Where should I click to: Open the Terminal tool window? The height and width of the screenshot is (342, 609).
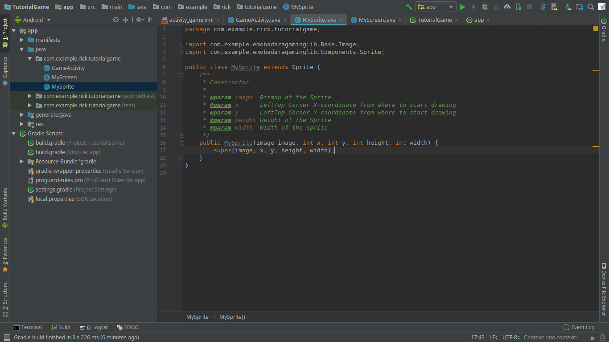[28, 327]
